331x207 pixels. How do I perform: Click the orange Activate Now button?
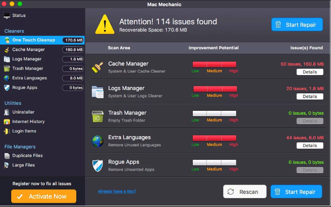[44, 196]
